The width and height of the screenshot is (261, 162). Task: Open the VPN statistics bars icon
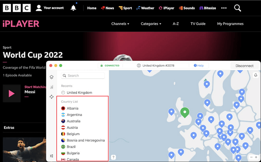(x=51, y=87)
